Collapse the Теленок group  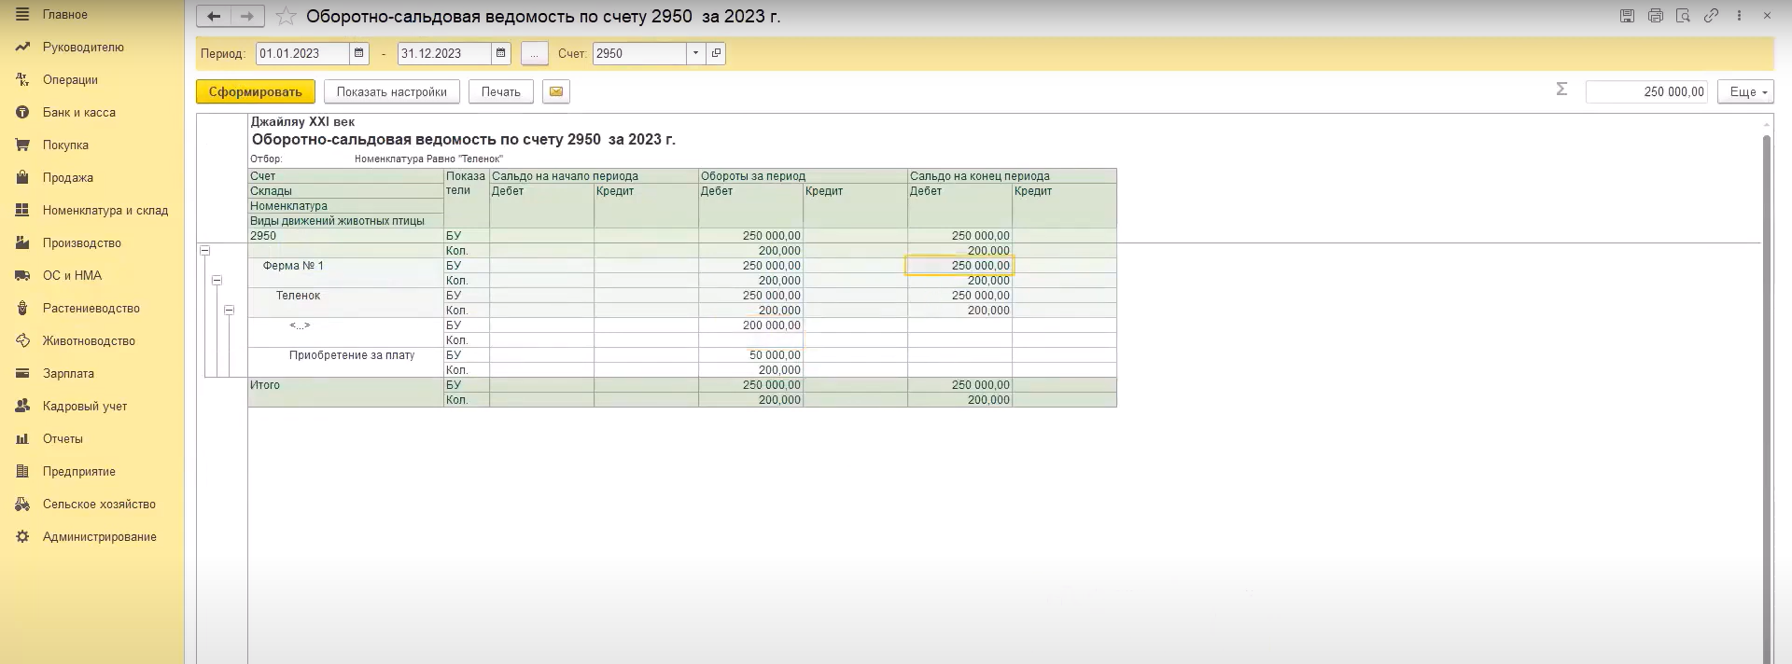click(x=229, y=310)
